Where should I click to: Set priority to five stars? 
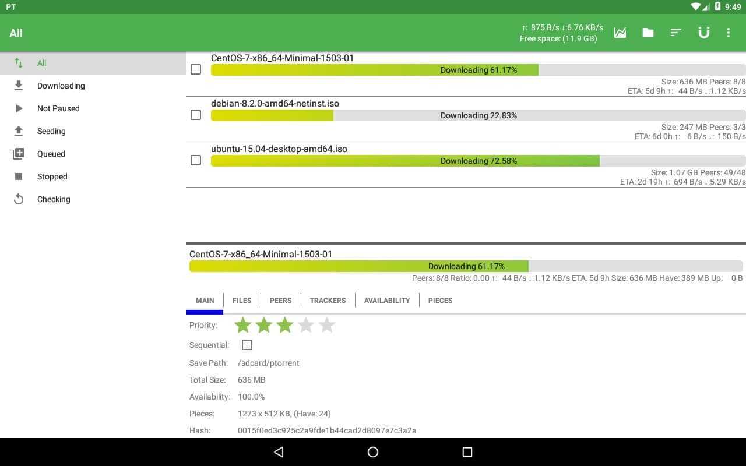[x=327, y=325]
